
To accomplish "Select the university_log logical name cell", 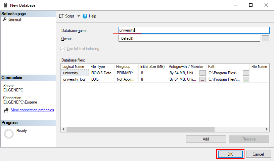I will tap(75, 79).
